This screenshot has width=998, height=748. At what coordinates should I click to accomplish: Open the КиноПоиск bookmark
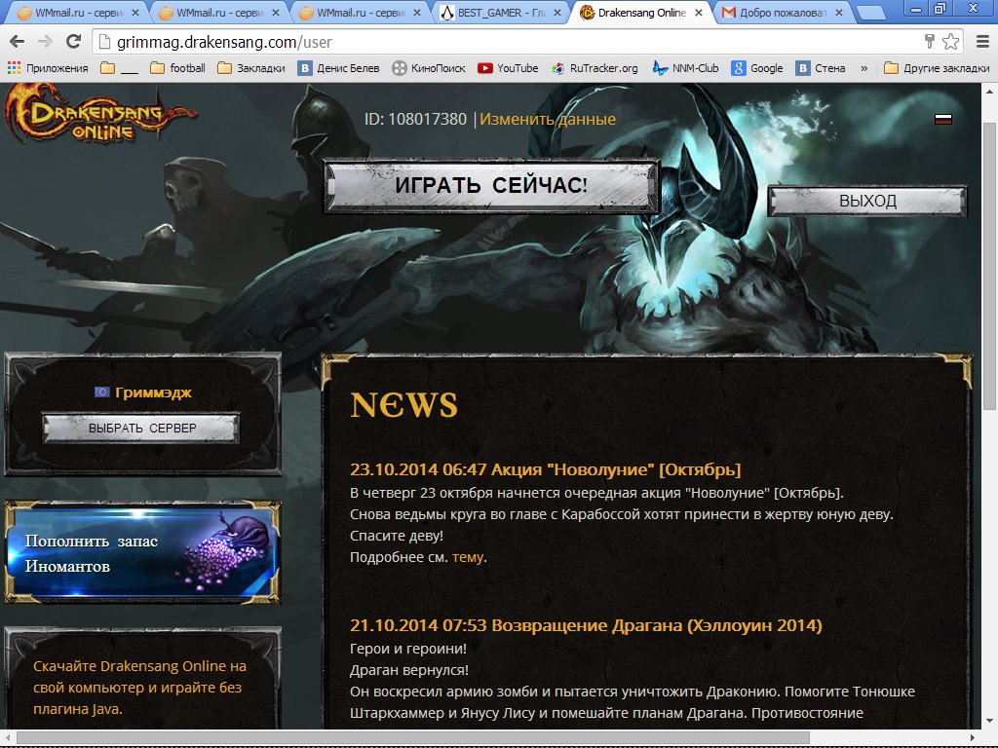[x=429, y=68]
